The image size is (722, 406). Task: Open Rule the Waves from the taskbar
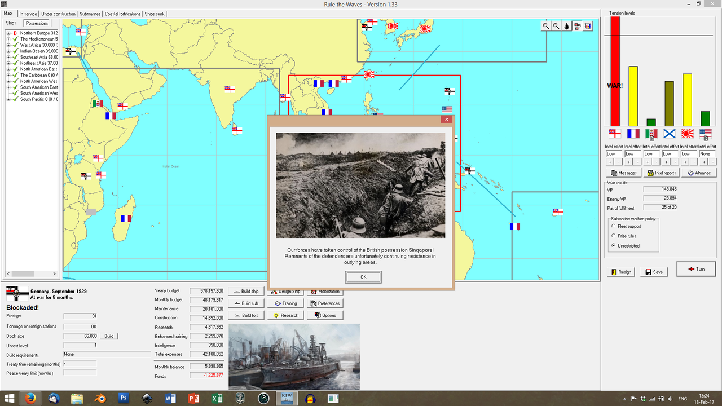pyautogui.click(x=287, y=398)
